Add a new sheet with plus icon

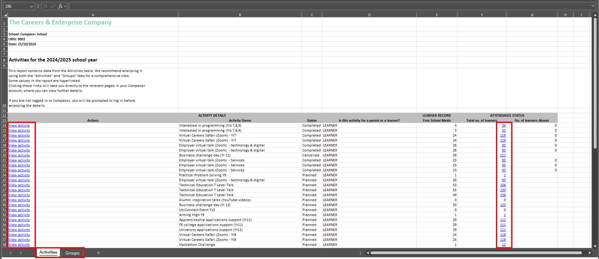98,253
